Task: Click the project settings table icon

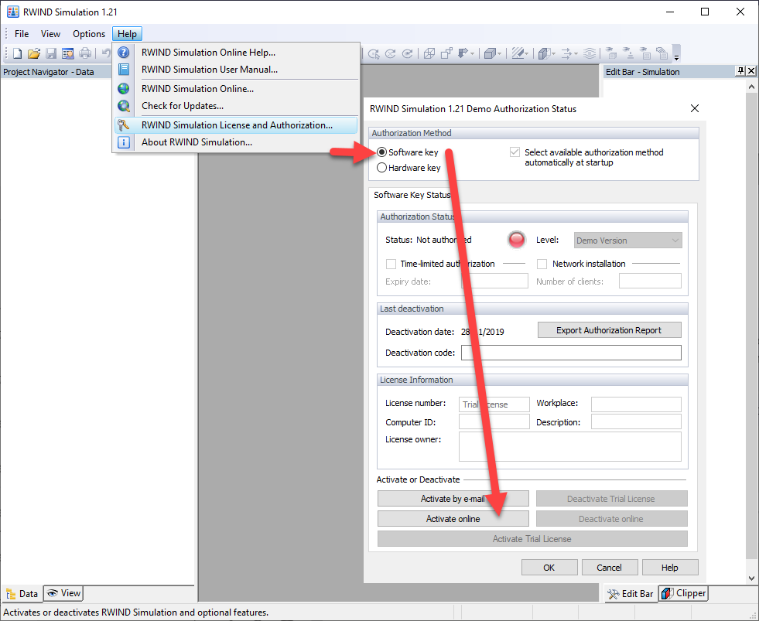Action: point(68,53)
